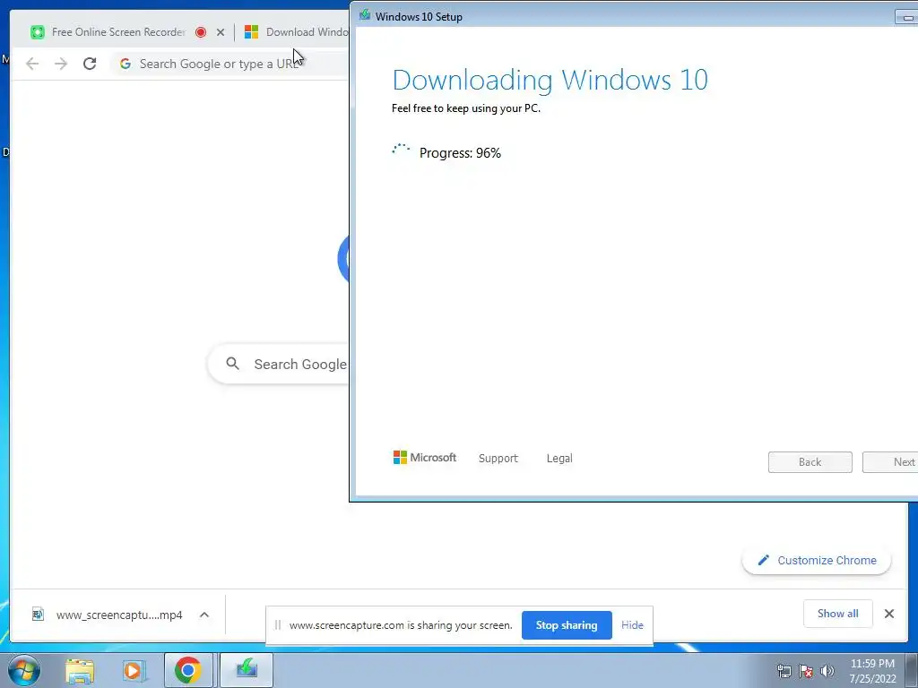Click the Show desktop button
The height and width of the screenshot is (688, 918).
[912, 670]
